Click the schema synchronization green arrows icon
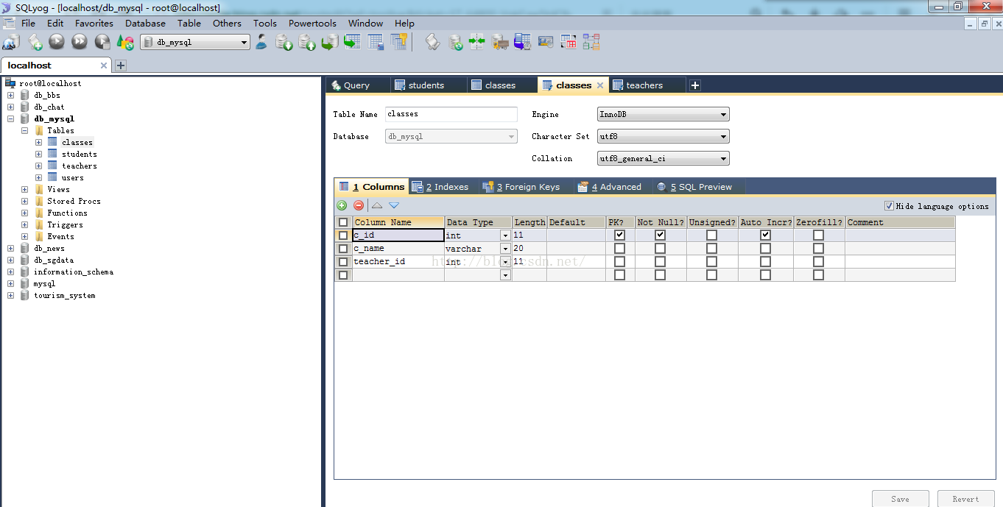1003x507 pixels. [477, 42]
